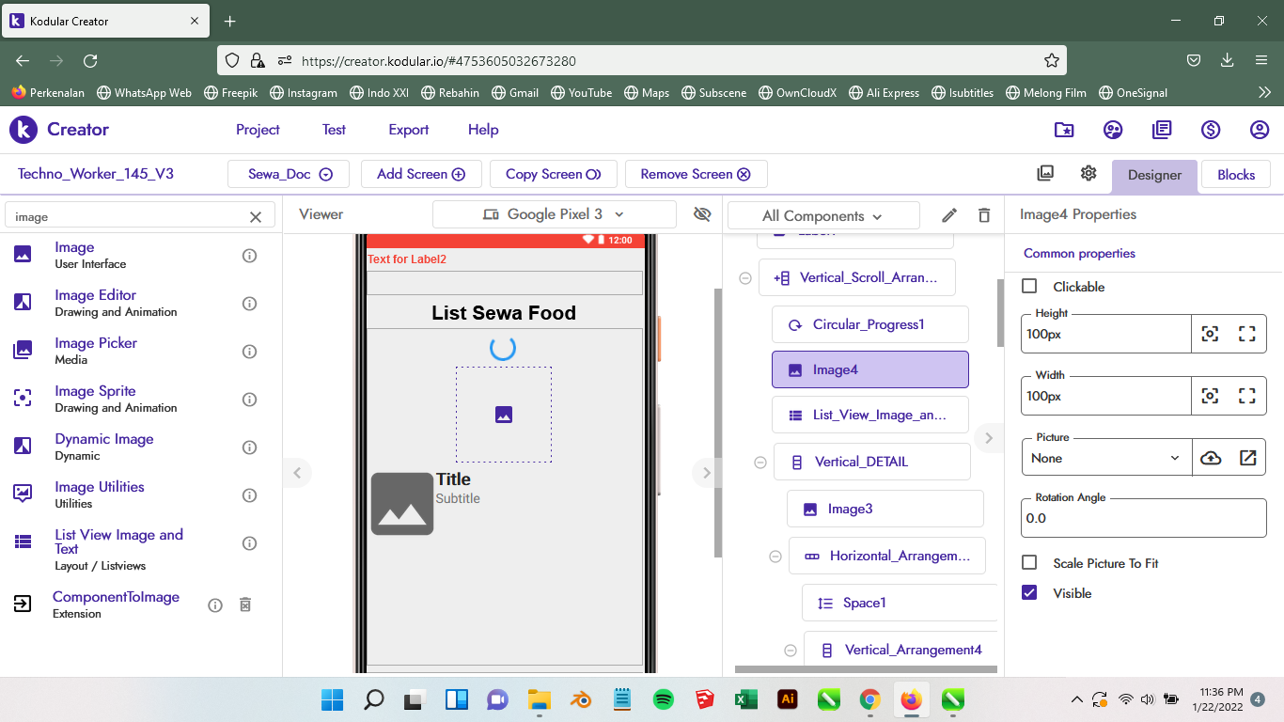Open the Export menu

[408, 130]
